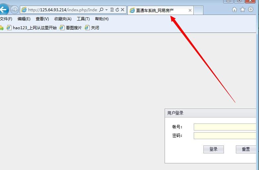Image resolution: width=259 pixels, height=170 pixels.
Task: Open the 编辑(E) menu
Action: [24, 19]
